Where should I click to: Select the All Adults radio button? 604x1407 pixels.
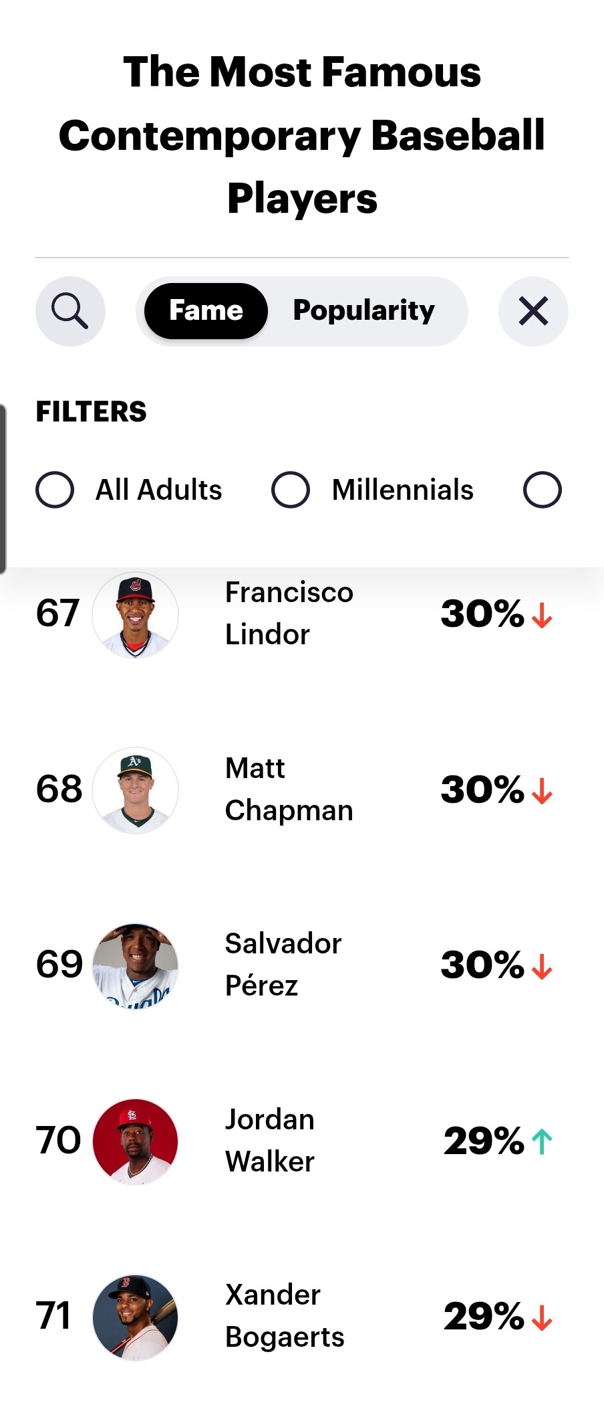pos(55,490)
